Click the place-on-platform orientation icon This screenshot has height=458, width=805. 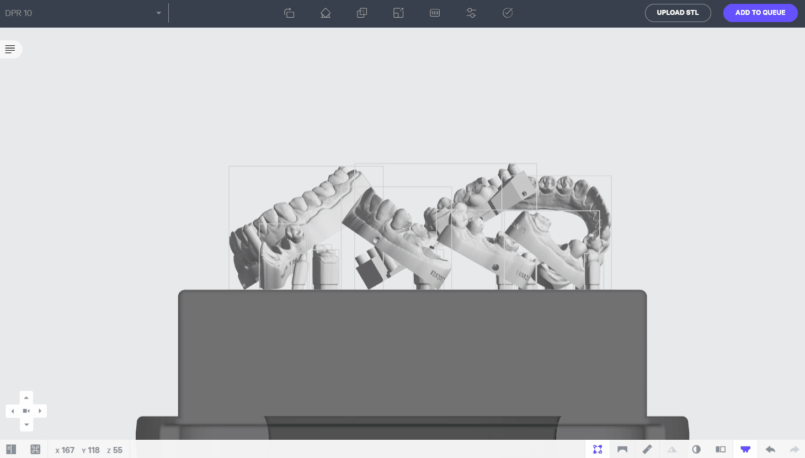[326, 13]
